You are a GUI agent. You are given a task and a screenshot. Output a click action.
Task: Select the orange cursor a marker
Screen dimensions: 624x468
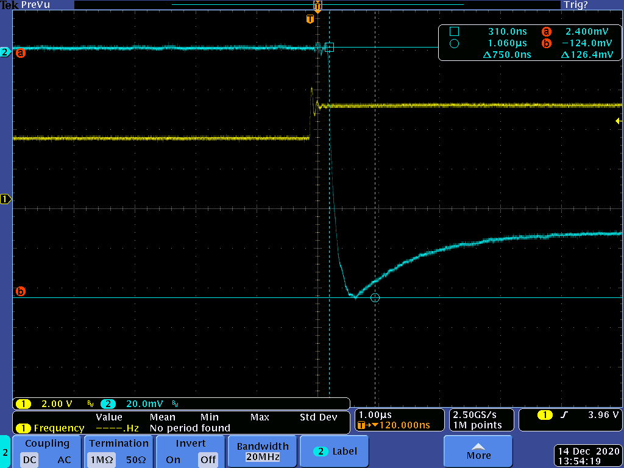point(21,53)
